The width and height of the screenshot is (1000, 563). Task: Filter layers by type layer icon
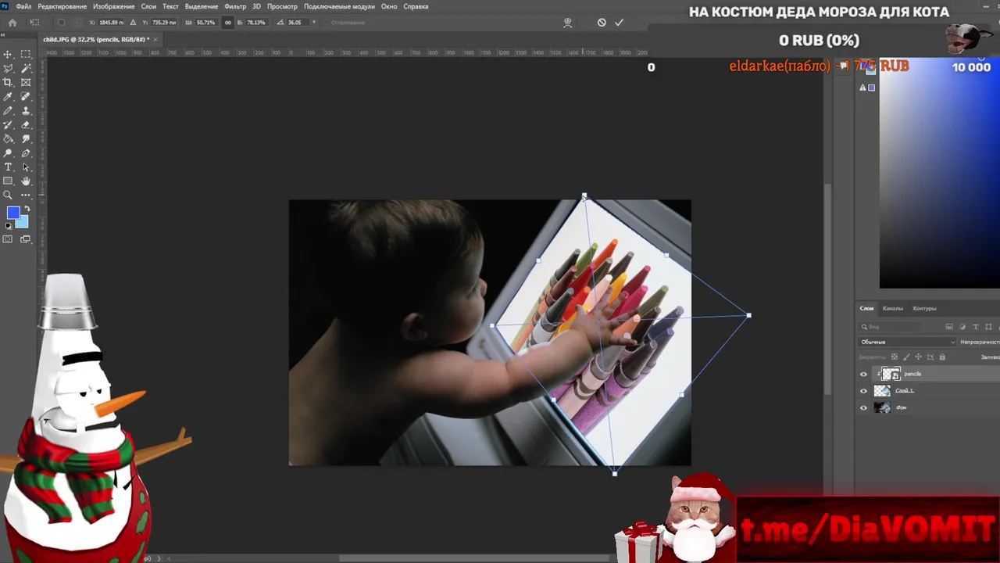(x=976, y=327)
